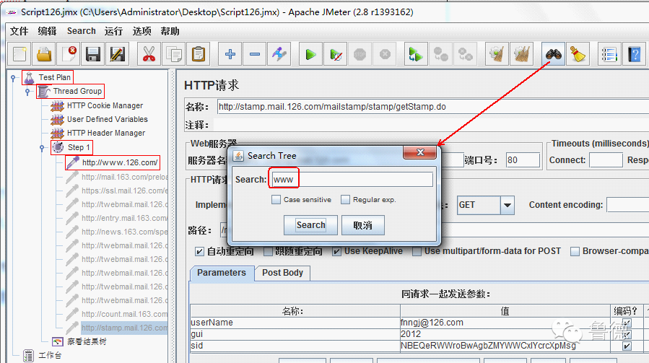This screenshot has height=363, width=649.
Task: Click the Clear broom-gear icon
Action: (x=497, y=54)
